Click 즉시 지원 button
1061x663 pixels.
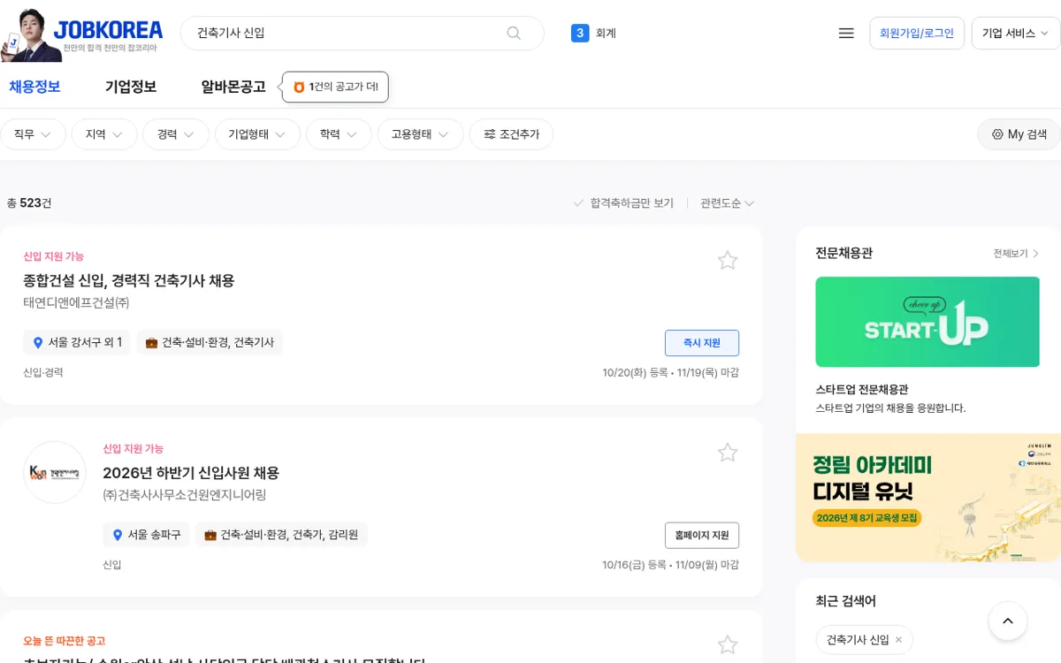(702, 343)
